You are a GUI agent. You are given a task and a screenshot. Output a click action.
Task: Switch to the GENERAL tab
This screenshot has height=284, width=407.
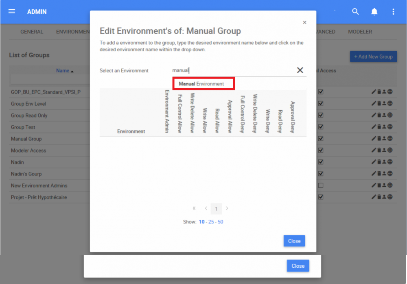[32, 32]
